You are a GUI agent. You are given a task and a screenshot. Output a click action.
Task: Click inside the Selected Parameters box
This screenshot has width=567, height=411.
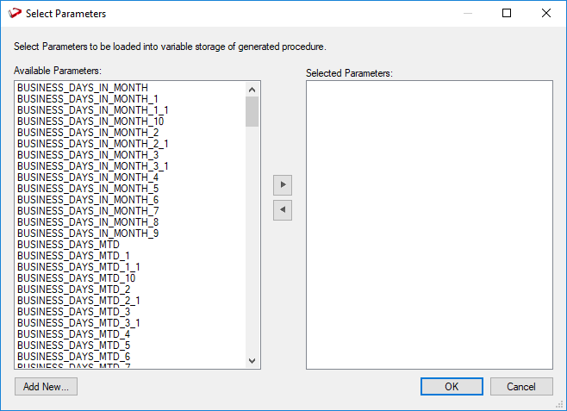tap(428, 224)
